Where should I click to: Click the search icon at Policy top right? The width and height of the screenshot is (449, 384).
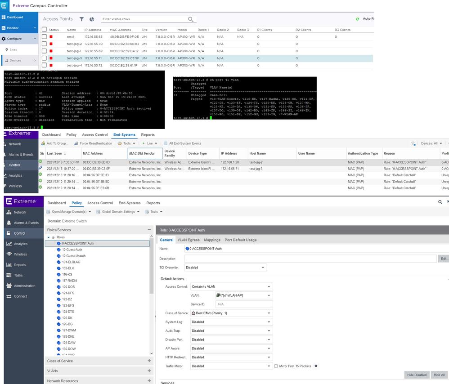[x=440, y=202]
